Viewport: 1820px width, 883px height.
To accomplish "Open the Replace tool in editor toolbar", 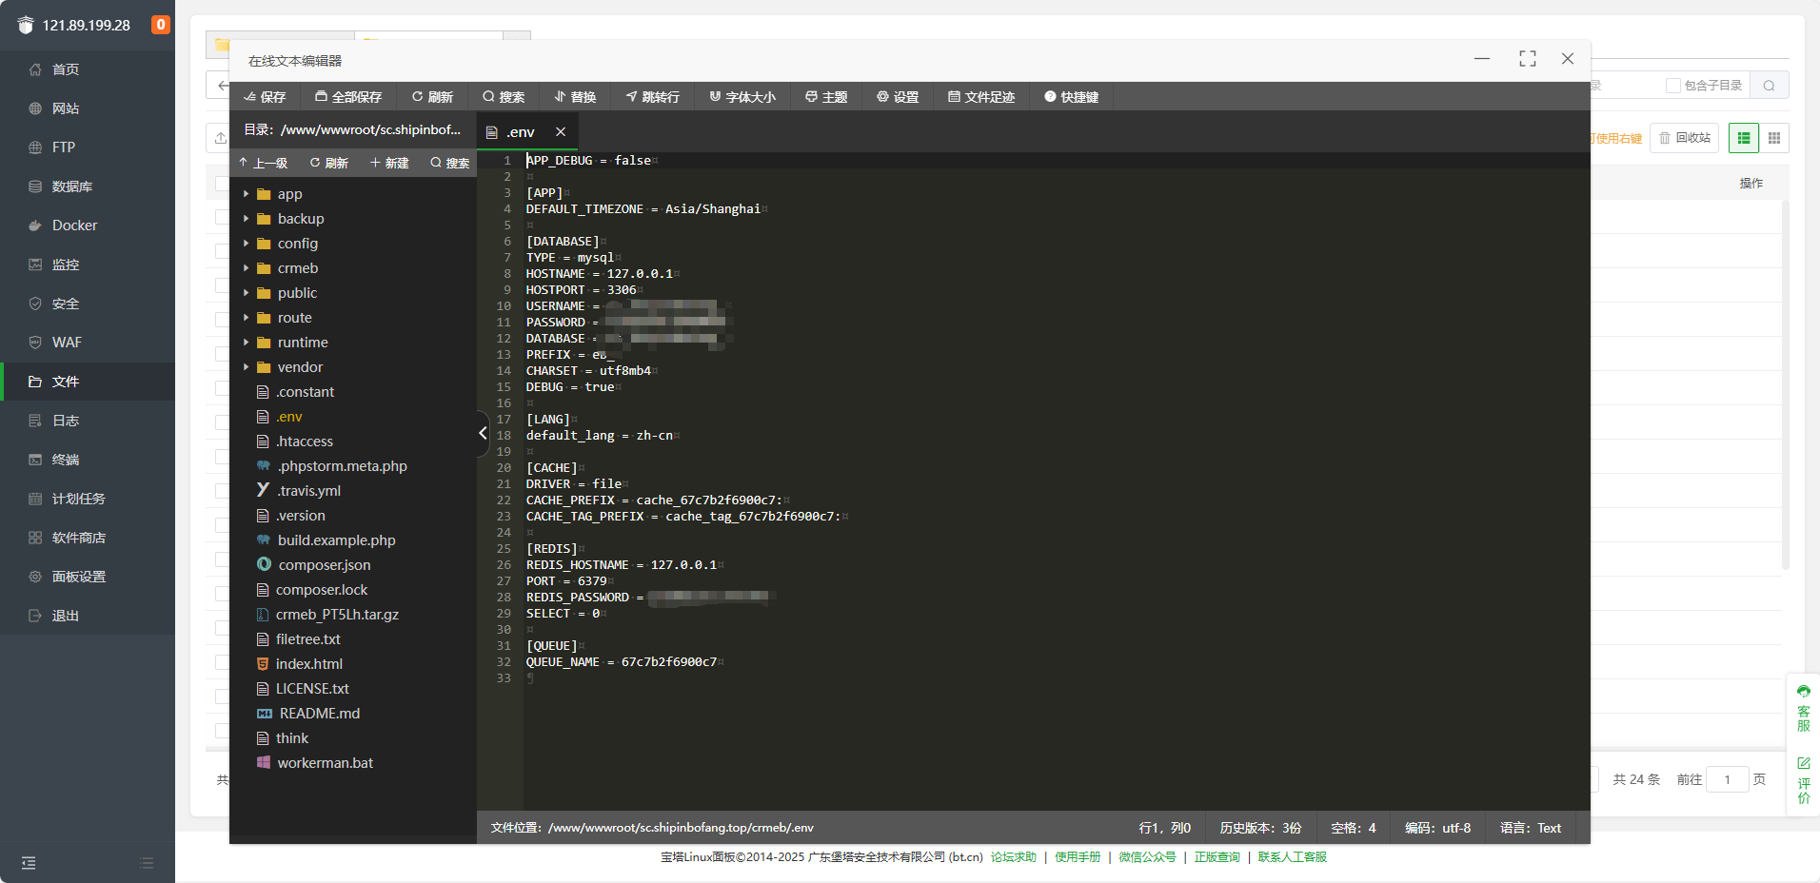I will (x=575, y=97).
